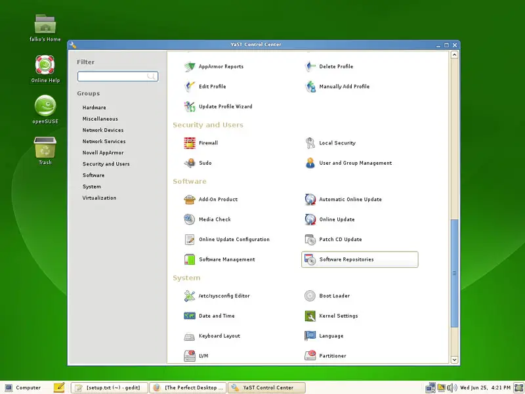Click the scrollbar up arrow
525x394 pixels.
click(x=454, y=55)
